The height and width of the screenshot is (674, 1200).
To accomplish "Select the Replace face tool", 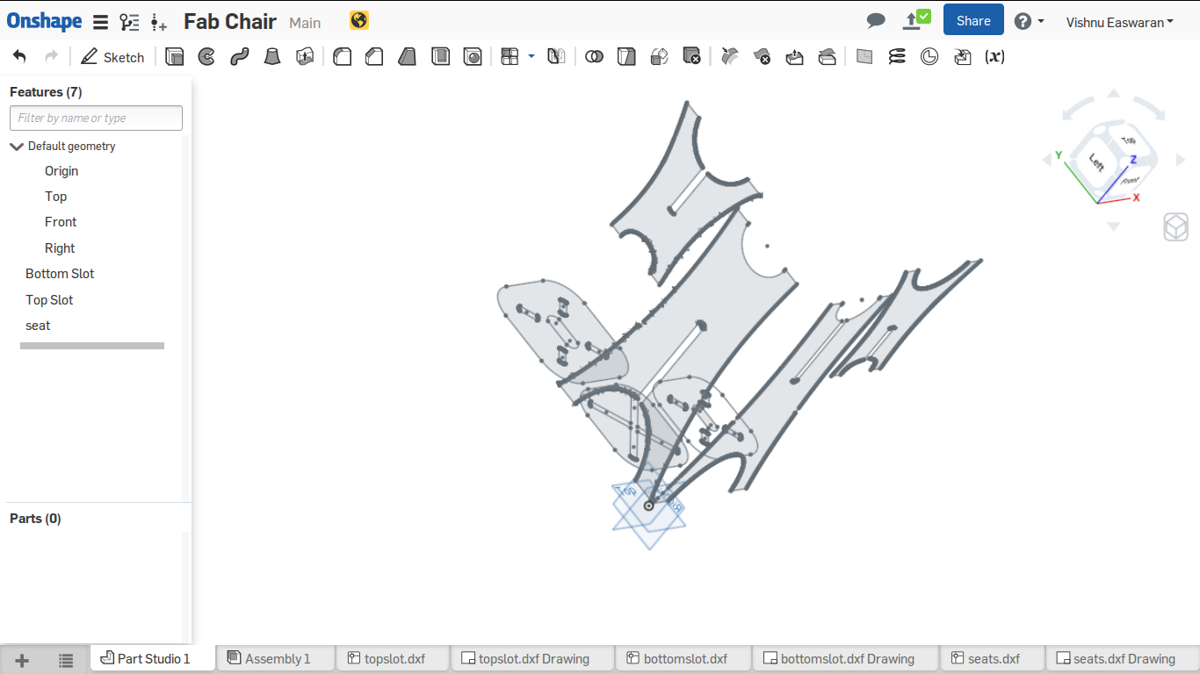I will tap(827, 57).
